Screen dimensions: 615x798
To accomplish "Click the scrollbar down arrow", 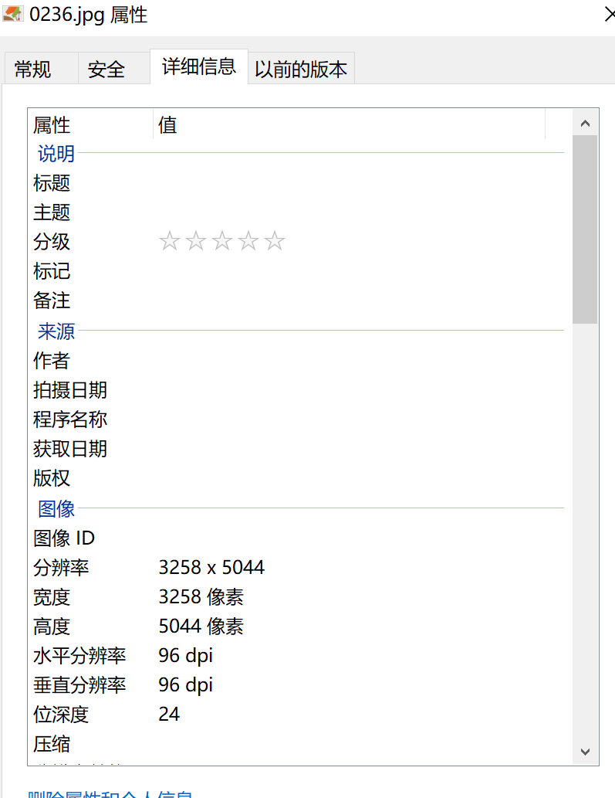I will tap(584, 752).
